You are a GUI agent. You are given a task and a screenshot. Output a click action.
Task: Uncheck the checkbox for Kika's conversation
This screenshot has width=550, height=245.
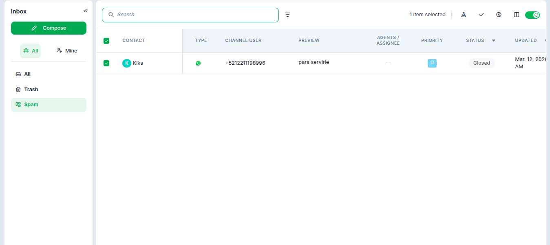(x=106, y=63)
